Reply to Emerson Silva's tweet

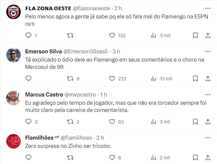[29, 78]
